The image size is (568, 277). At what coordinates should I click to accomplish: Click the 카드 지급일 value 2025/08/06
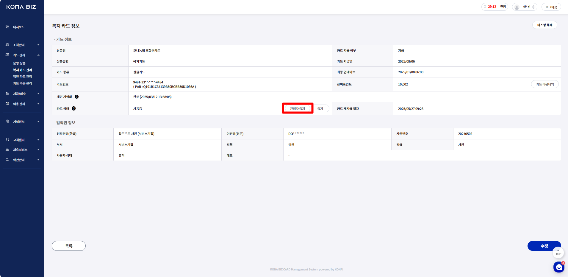[x=406, y=61]
